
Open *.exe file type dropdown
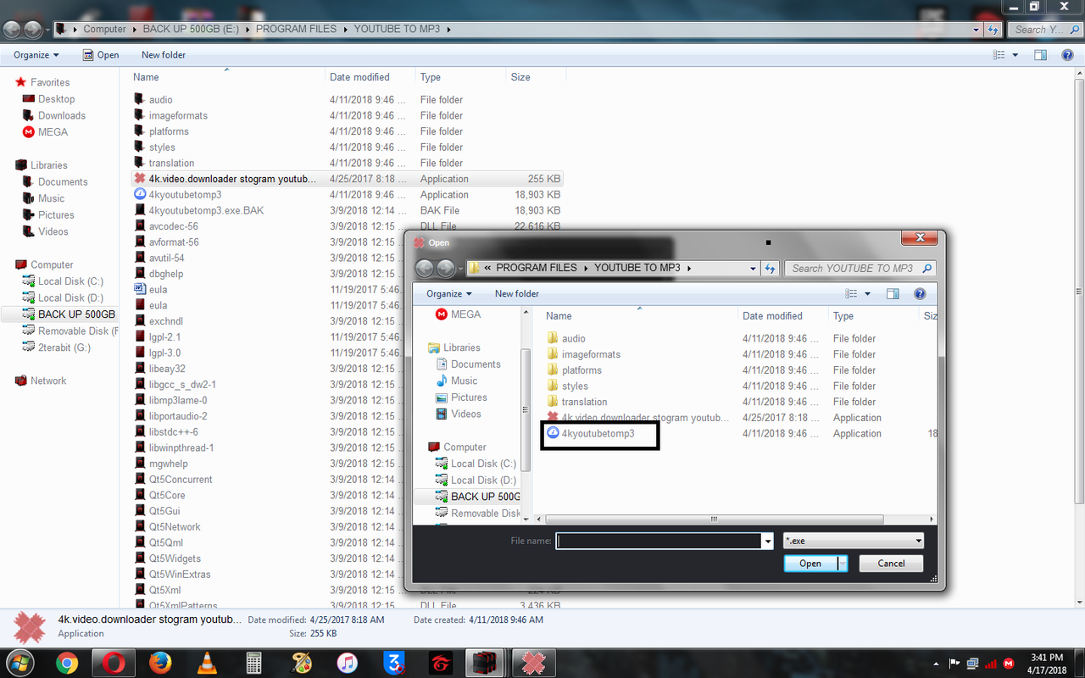(853, 541)
